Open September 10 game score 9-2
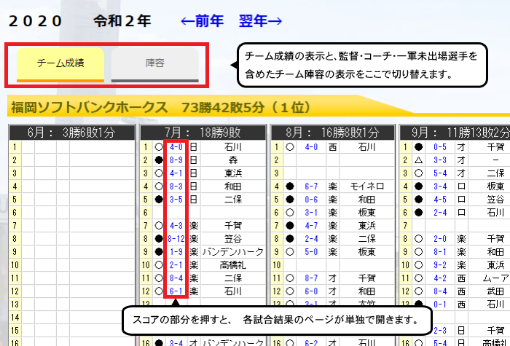The height and width of the screenshot is (346, 510). click(x=440, y=264)
